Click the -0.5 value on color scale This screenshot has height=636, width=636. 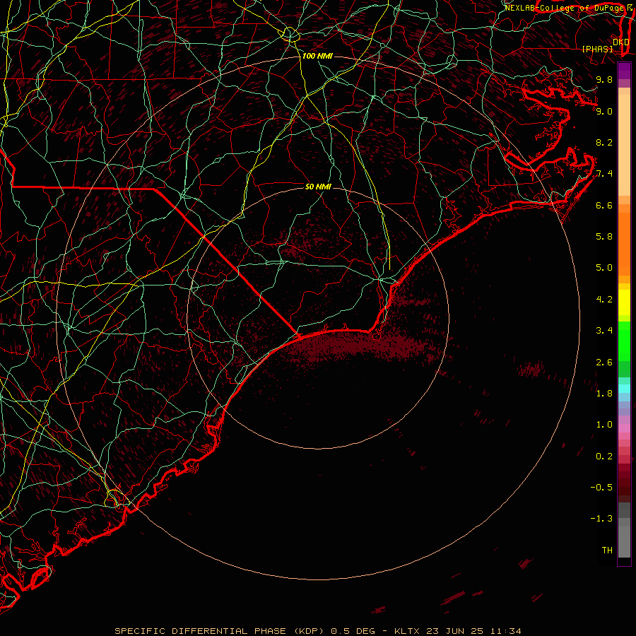click(601, 488)
